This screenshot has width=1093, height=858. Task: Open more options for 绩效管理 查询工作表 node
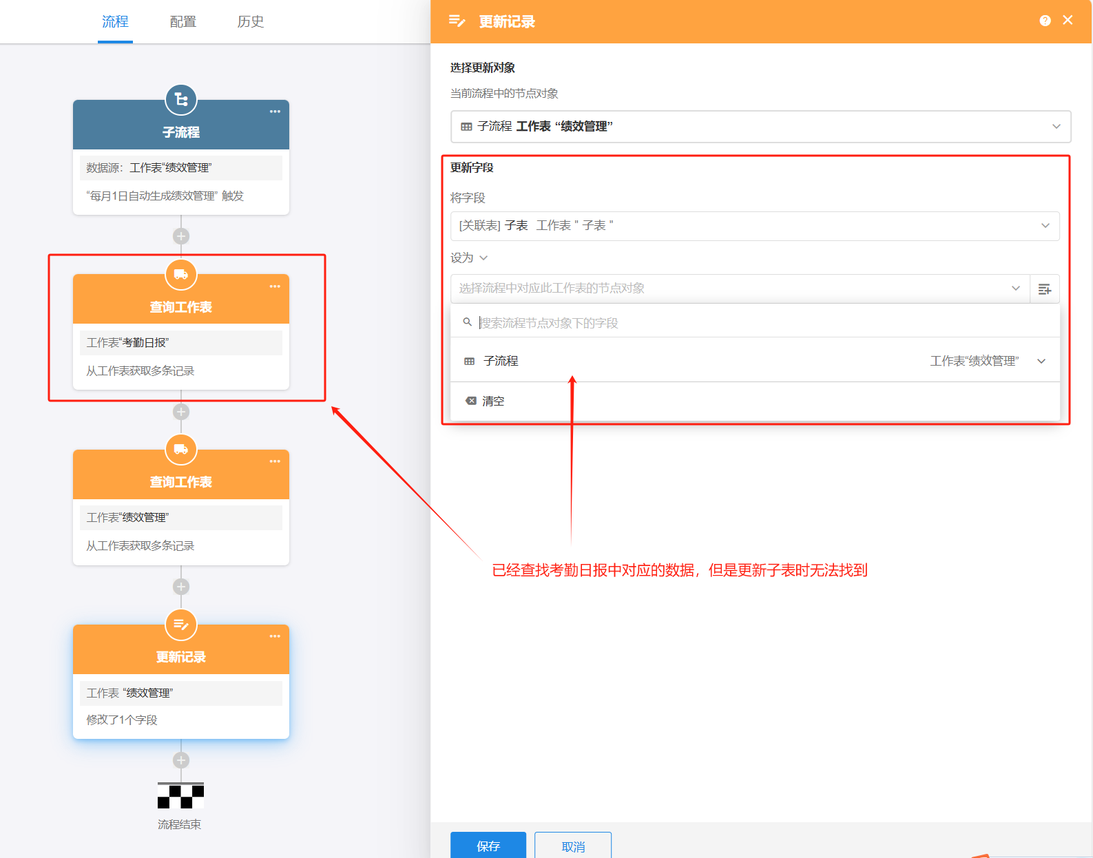pyautogui.click(x=275, y=461)
